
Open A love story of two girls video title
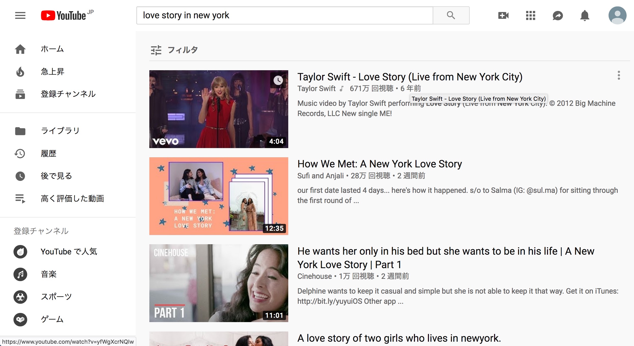tap(399, 338)
